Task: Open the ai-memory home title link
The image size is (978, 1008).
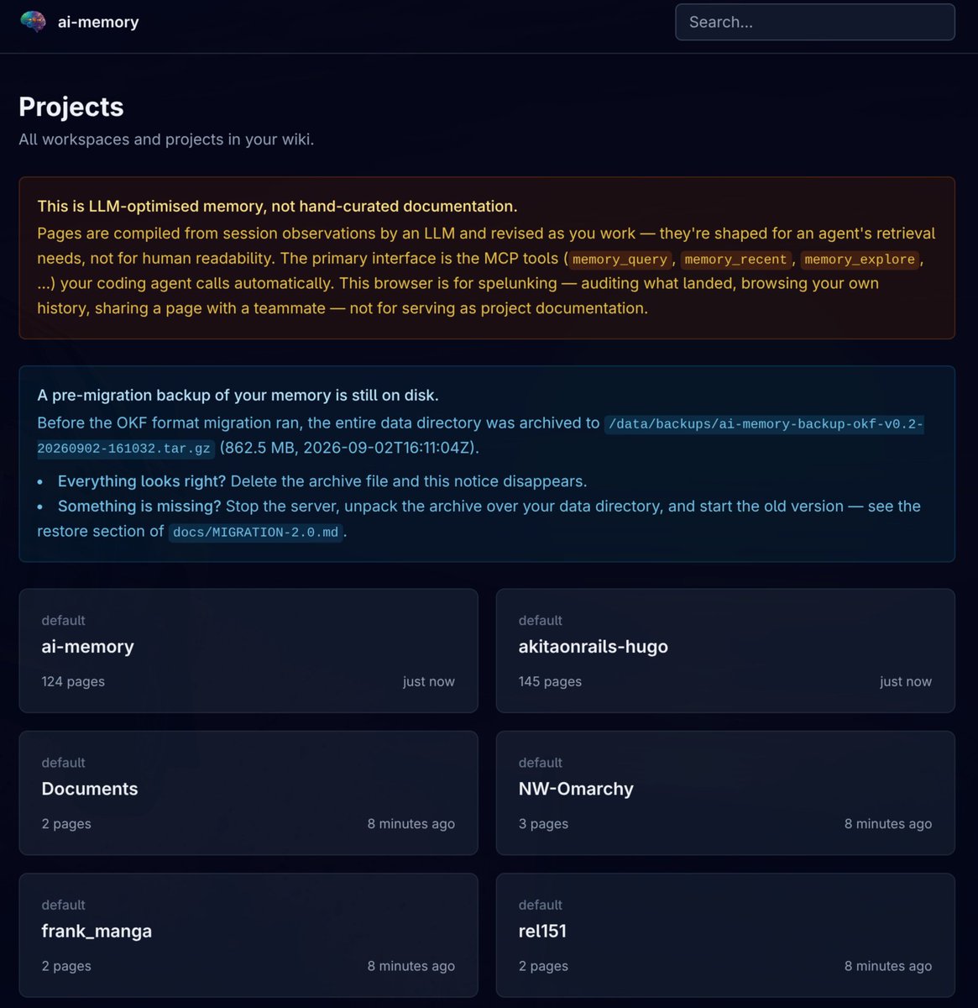Action: click(98, 22)
